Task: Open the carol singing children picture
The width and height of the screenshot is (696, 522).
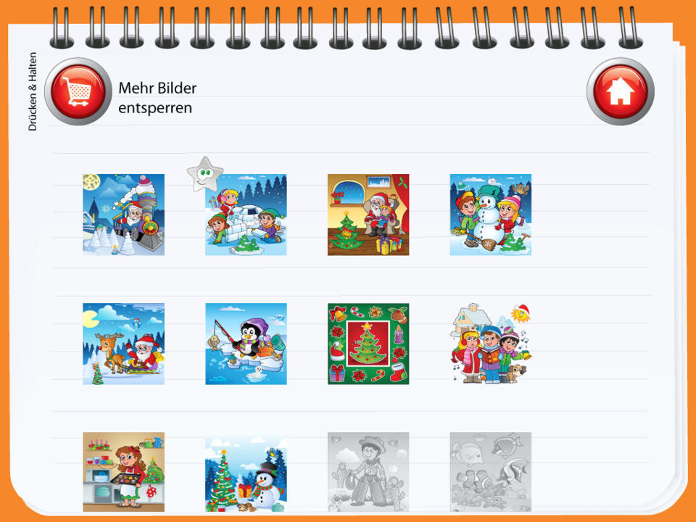Action: pyautogui.click(x=491, y=344)
